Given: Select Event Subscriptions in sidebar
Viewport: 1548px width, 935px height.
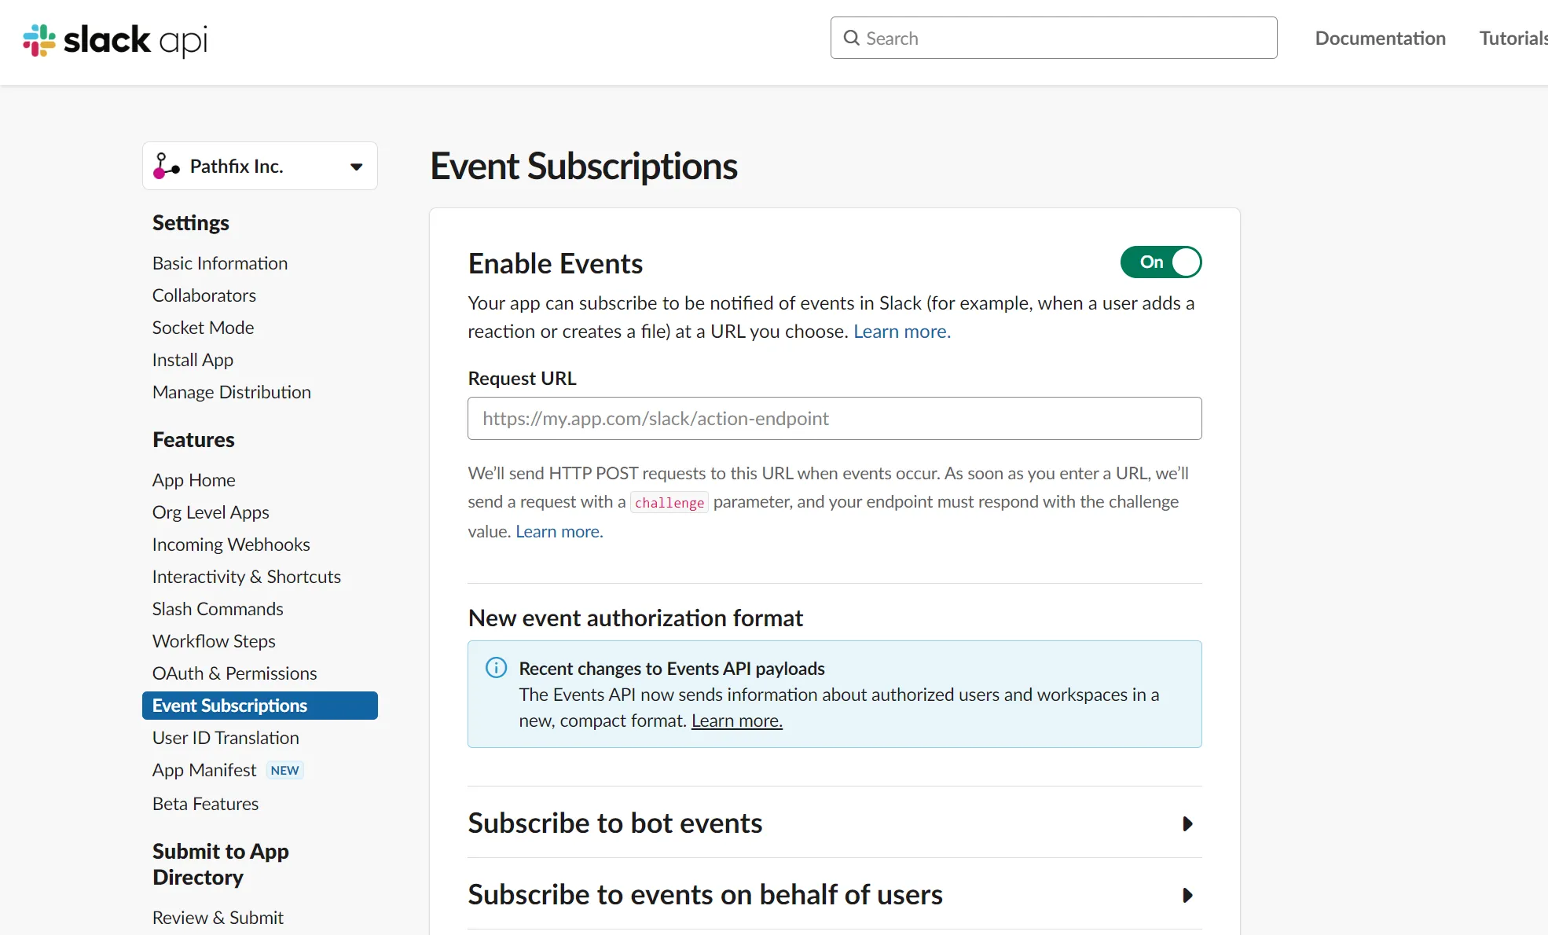Looking at the screenshot, I should coord(260,706).
